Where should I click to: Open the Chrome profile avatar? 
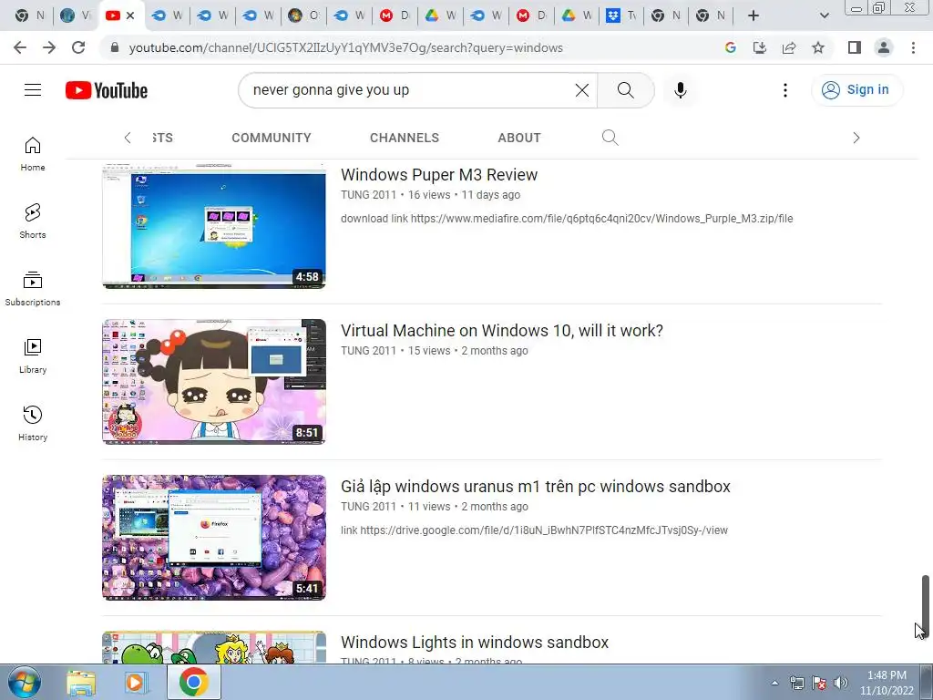(884, 47)
